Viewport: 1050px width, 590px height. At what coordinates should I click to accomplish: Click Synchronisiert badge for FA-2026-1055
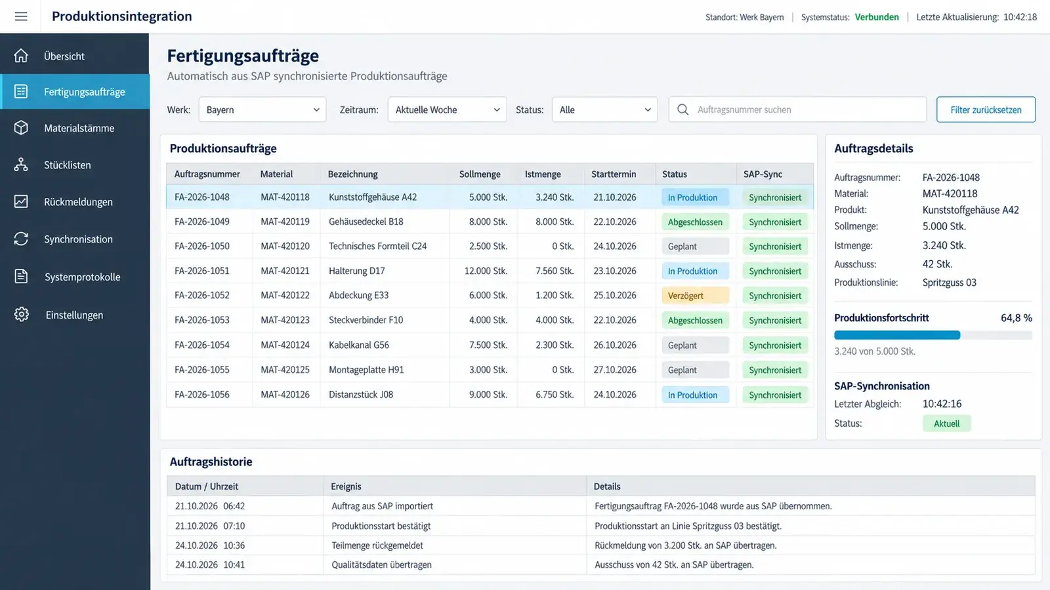775,370
